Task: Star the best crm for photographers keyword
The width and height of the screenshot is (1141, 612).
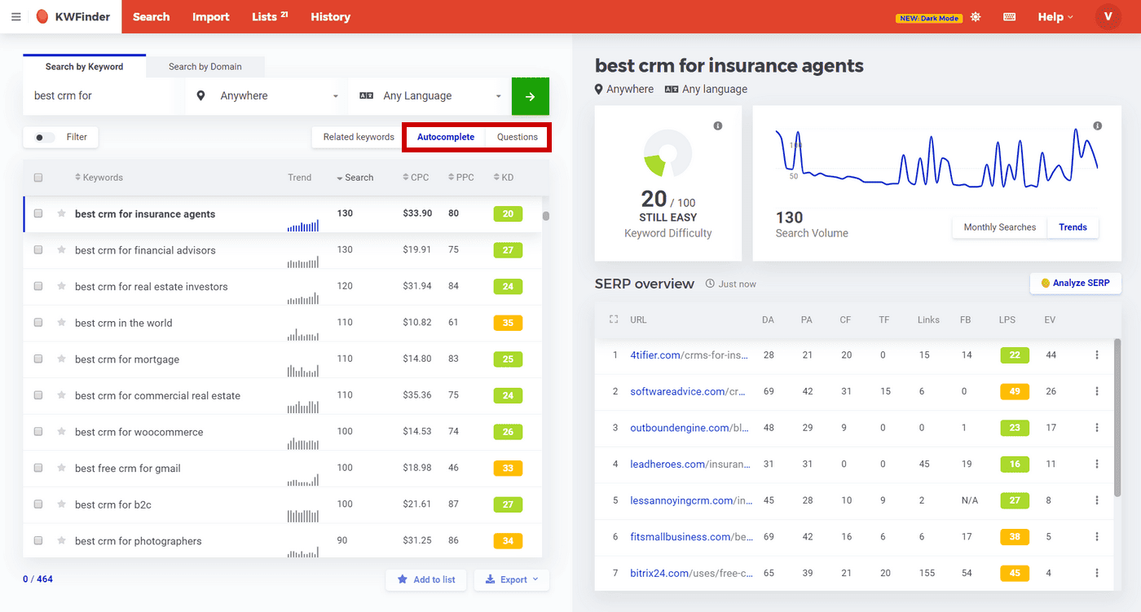Action: (x=61, y=540)
